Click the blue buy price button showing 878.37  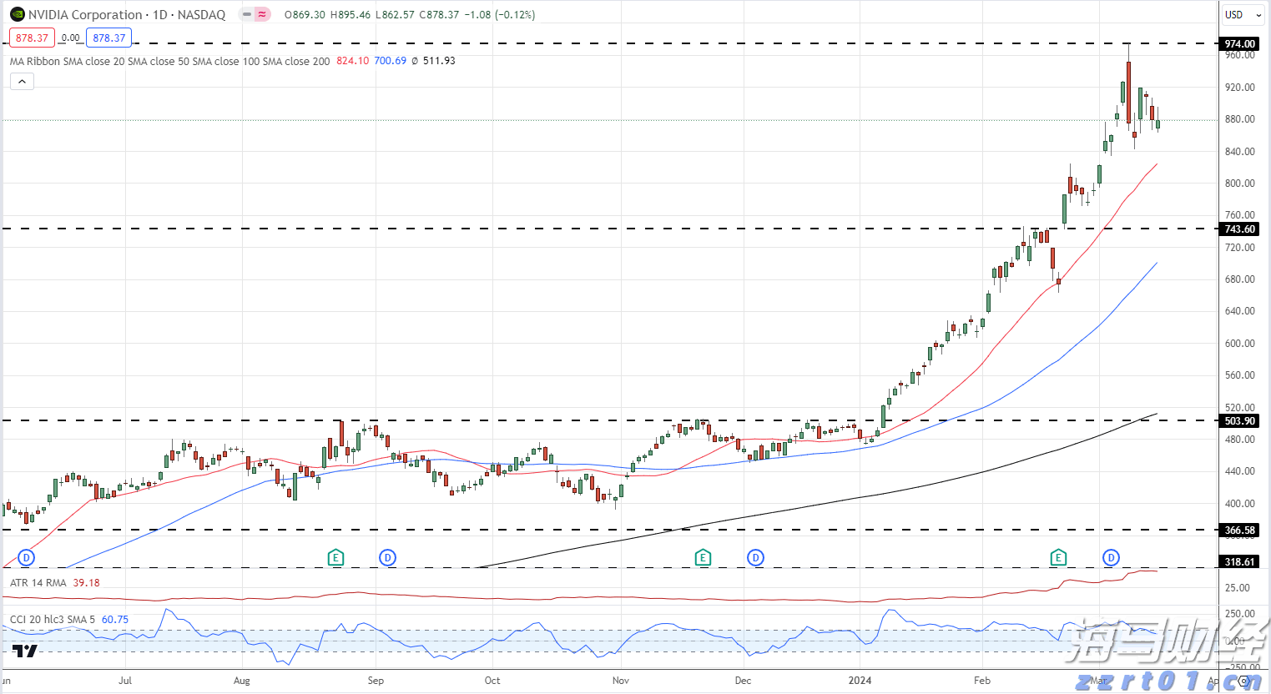click(x=108, y=38)
